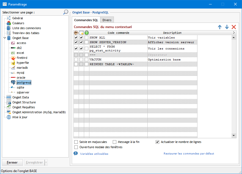
Task: Enable Saisie en majuscules
Action: pos(76,142)
